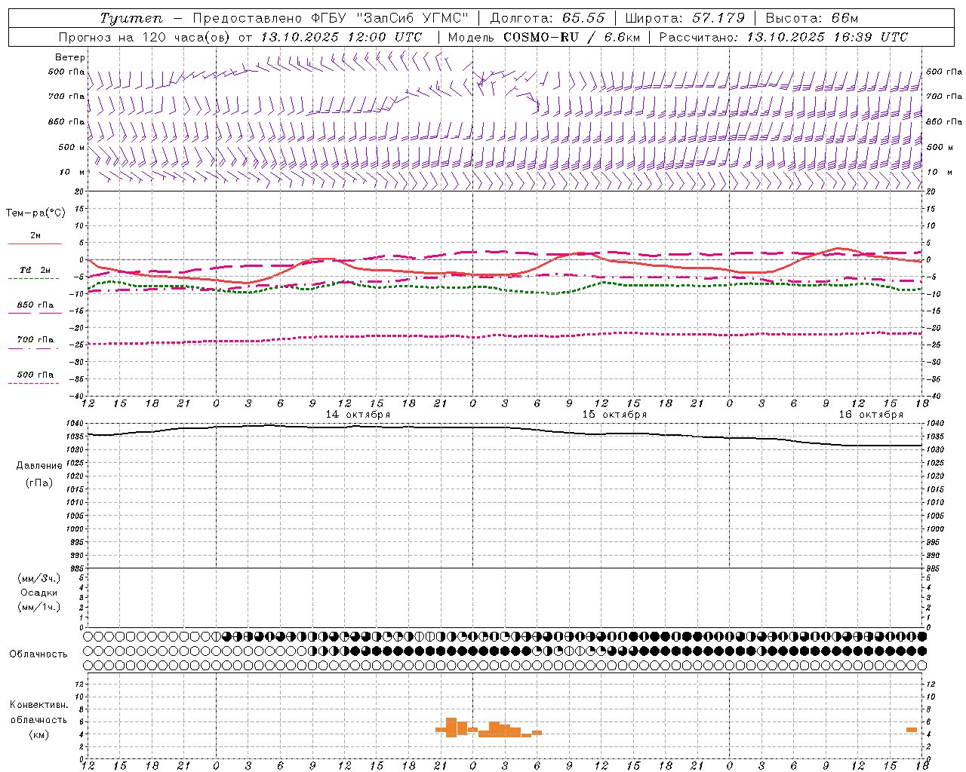Click the Осадки precipitation label

pyautogui.click(x=39, y=593)
